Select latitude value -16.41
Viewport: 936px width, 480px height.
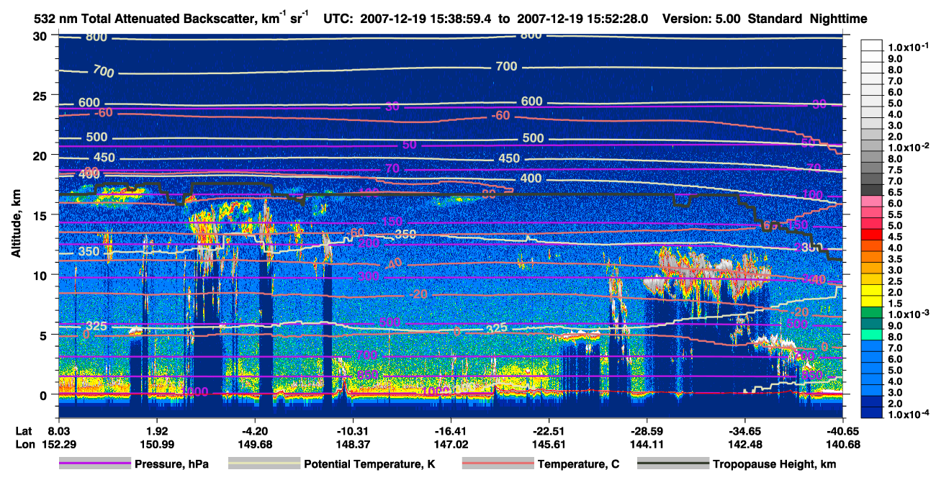pyautogui.click(x=450, y=432)
